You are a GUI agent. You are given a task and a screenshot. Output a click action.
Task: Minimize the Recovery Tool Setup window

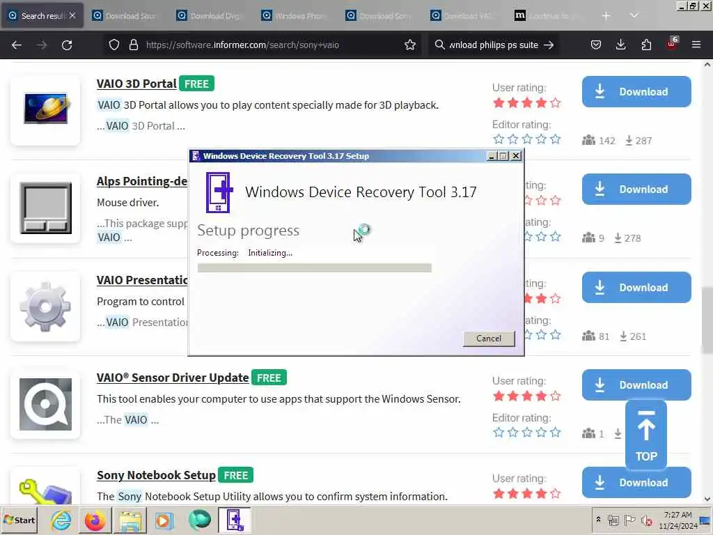tap(491, 156)
